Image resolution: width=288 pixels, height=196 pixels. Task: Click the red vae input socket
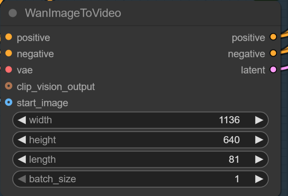coord(9,70)
